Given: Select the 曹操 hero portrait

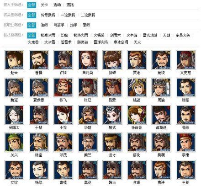Looking at the screenshot, I should click(39, 60).
